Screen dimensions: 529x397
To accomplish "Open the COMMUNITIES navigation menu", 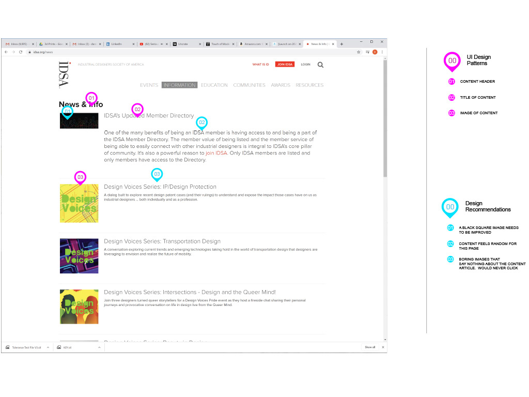I will [x=250, y=85].
